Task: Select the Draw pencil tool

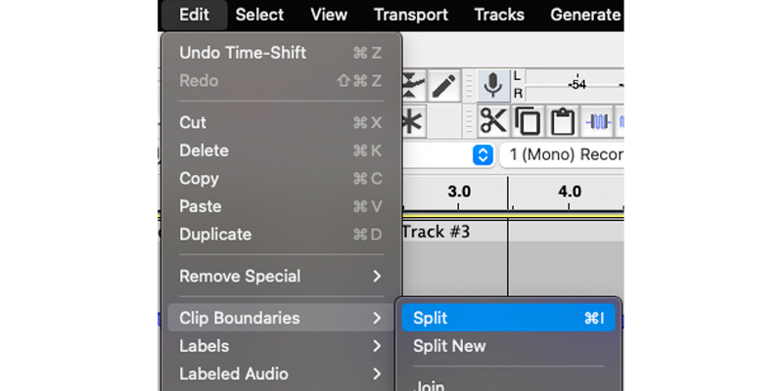Action: coord(443,86)
